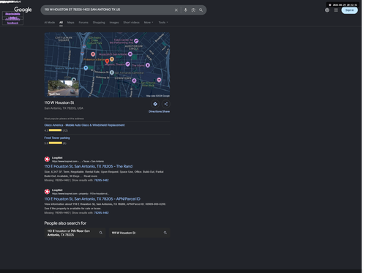Click the LoopNet favicon of The Rand result
366x273 pixels.
click(x=47, y=160)
